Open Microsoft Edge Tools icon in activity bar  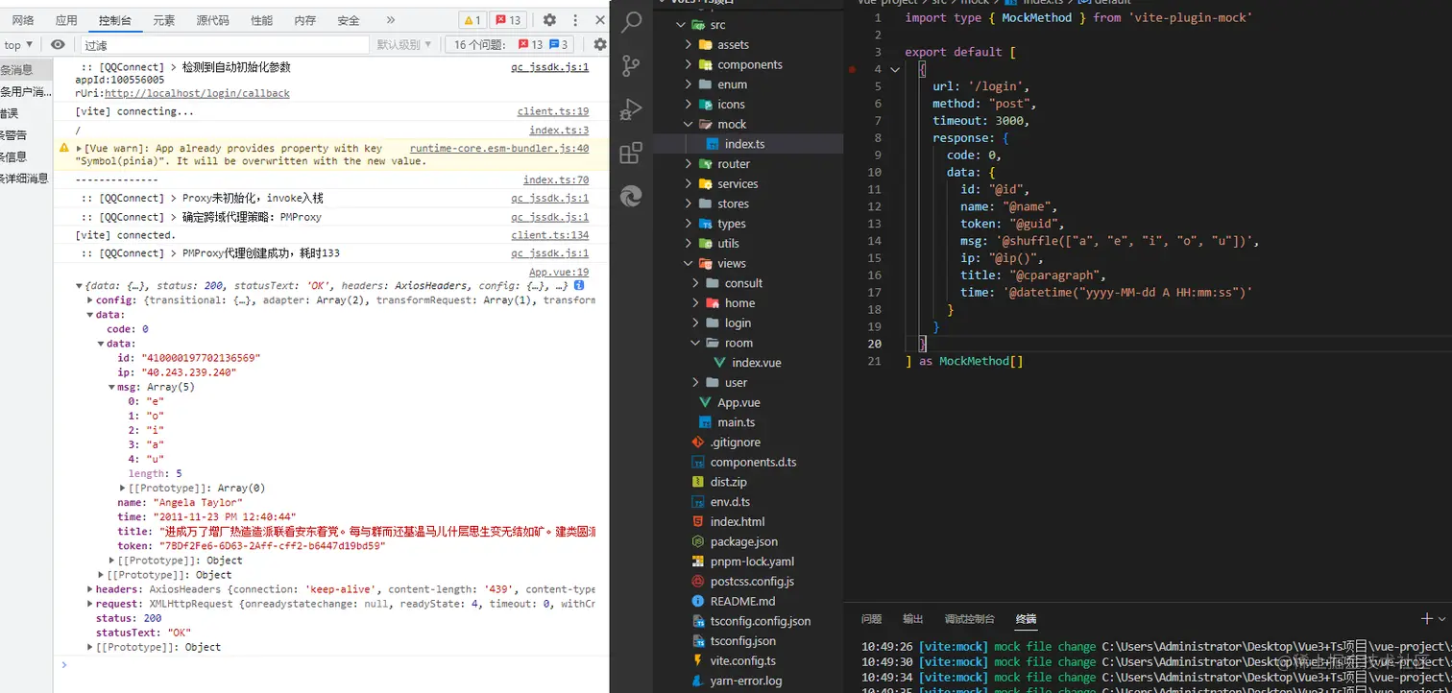click(631, 197)
